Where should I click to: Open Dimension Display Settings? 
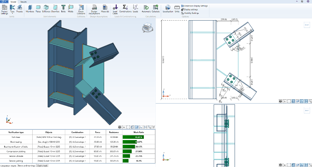point(194,6)
